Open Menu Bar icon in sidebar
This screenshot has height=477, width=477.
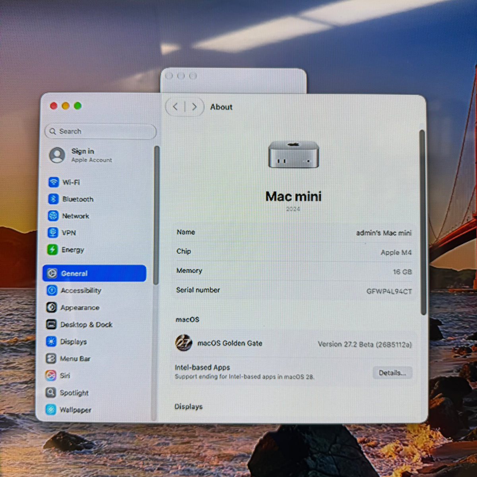click(x=51, y=359)
